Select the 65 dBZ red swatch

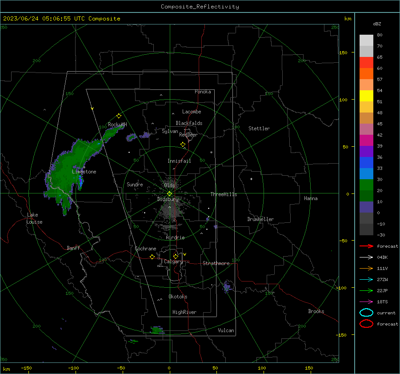pos(366,62)
